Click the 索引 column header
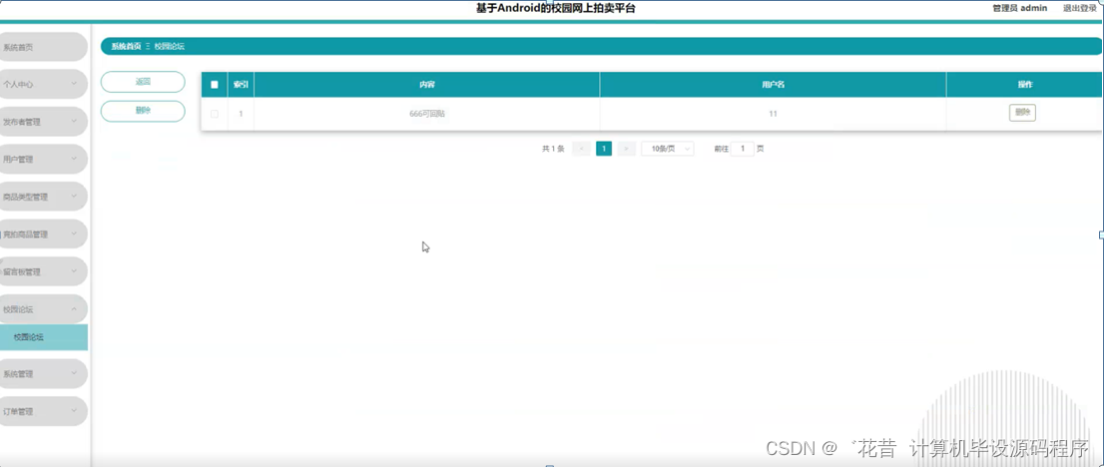This screenshot has height=467, width=1104. coord(241,85)
